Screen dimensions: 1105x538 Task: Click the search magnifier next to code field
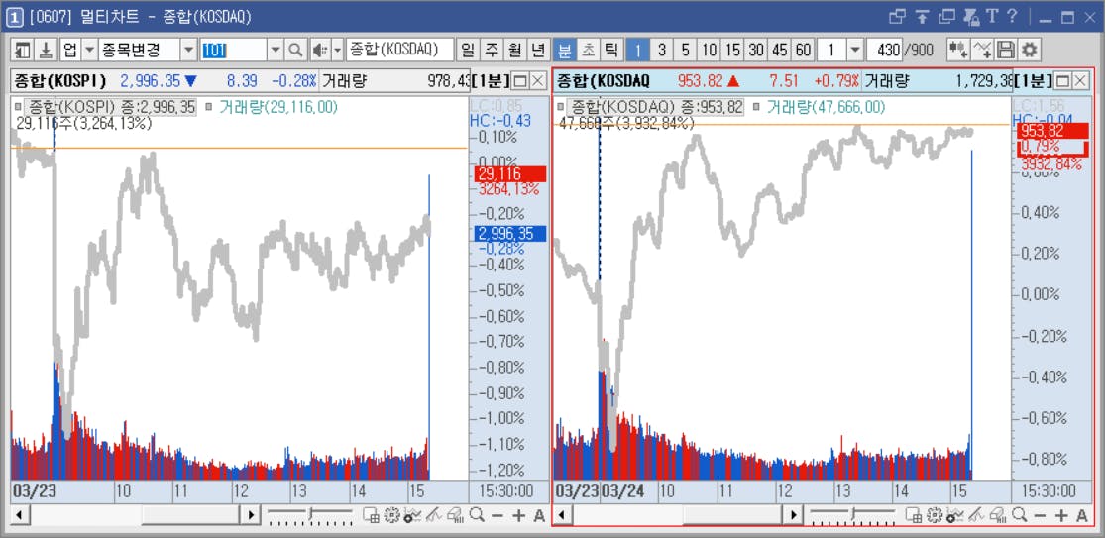(x=296, y=50)
